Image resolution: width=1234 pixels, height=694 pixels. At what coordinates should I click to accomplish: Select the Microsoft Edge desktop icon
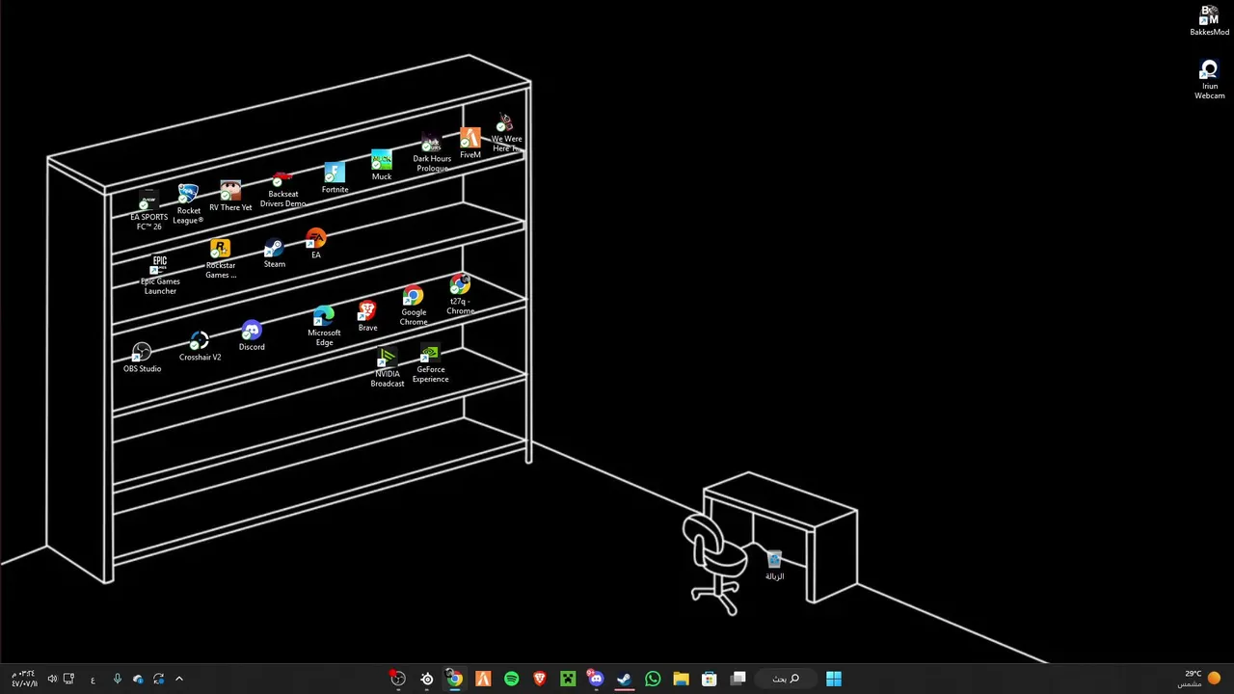tap(324, 327)
